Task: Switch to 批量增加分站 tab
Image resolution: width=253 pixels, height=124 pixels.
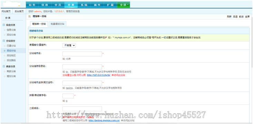Action: [x=57, y=24]
